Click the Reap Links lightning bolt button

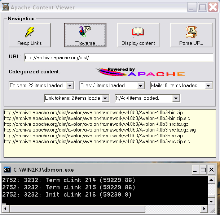point(30,35)
